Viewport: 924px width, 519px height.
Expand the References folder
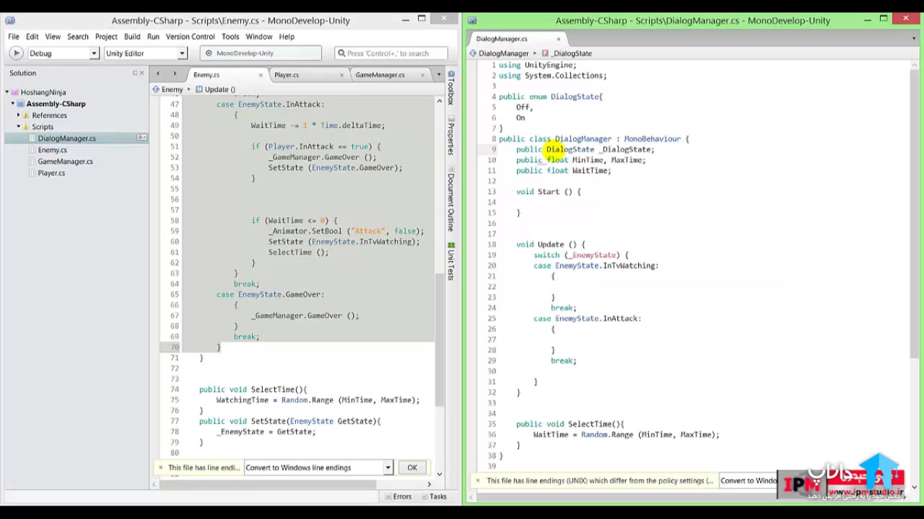18,115
